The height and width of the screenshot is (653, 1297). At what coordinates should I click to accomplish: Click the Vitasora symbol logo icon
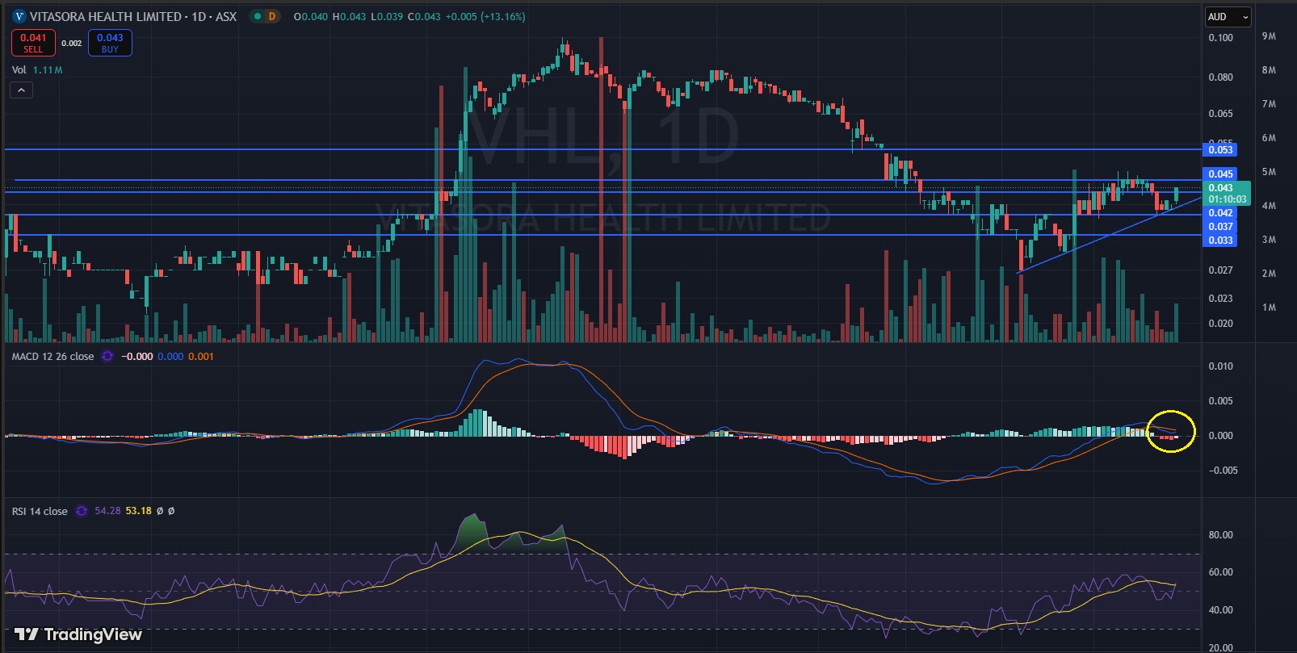pos(20,16)
